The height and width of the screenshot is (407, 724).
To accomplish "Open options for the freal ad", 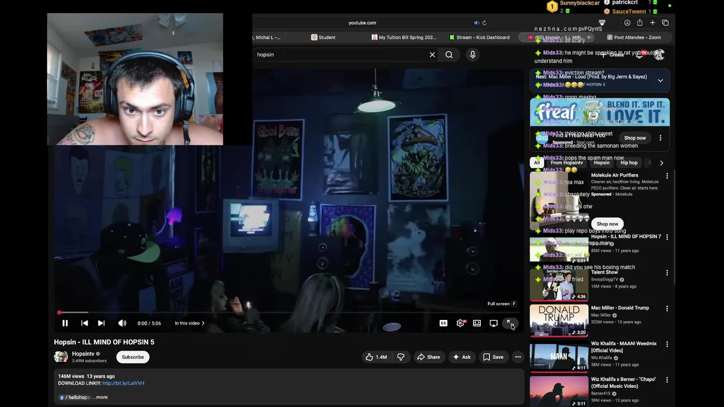I will tap(660, 138).
